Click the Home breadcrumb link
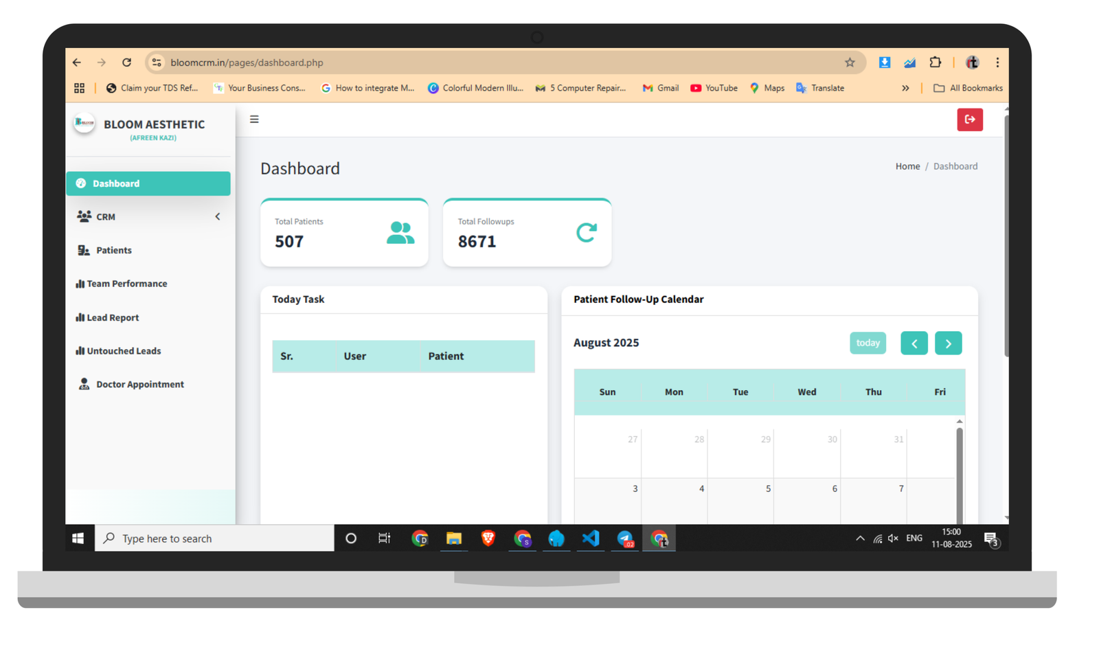 [x=907, y=166]
